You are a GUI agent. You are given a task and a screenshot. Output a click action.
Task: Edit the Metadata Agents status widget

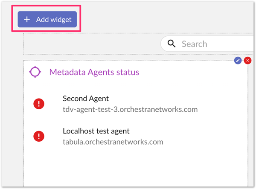pyautogui.click(x=238, y=61)
